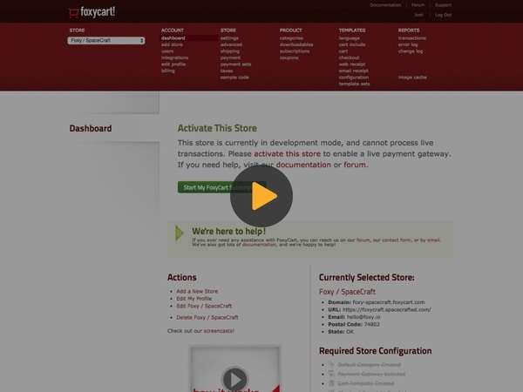Click the Josh user link
Viewport: 523px width, 392px height.
(x=418, y=15)
